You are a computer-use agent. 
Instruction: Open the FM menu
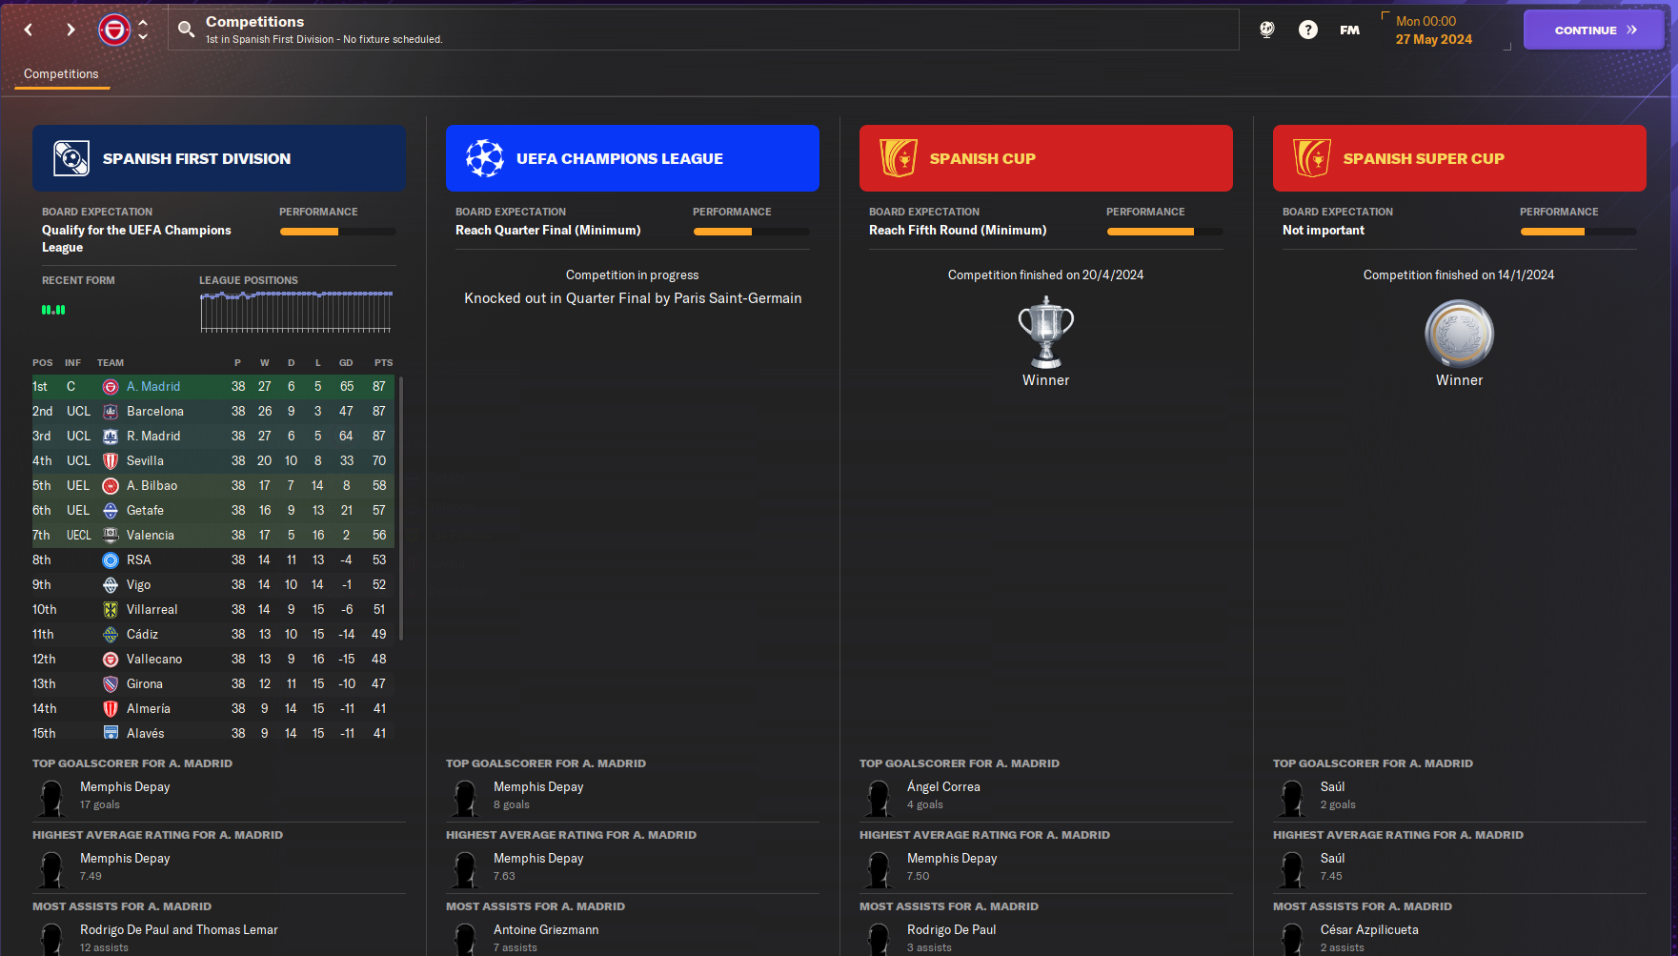click(1349, 30)
